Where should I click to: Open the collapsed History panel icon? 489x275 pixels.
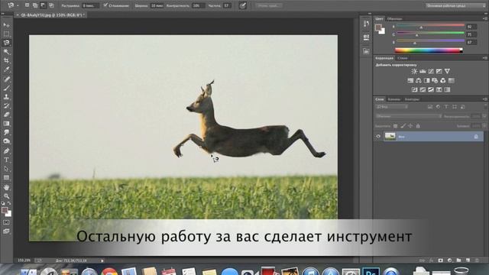(366, 24)
